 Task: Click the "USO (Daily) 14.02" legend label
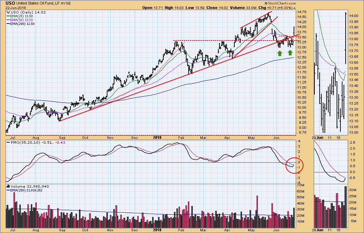[x=28, y=12]
